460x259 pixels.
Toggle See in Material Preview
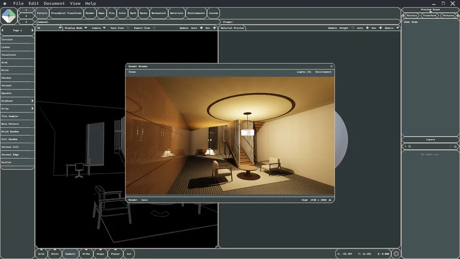[380, 28]
